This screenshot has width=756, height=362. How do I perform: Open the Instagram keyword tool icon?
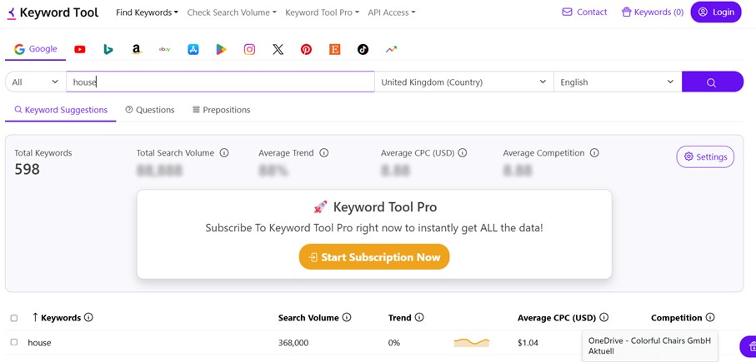coord(249,50)
